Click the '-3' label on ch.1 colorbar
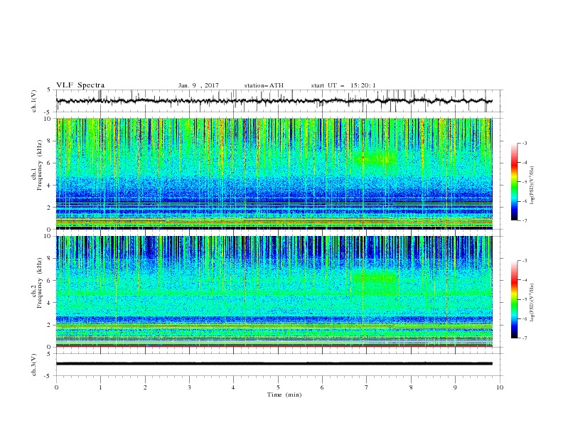Viewport: 563px width, 435px height. [x=525, y=143]
